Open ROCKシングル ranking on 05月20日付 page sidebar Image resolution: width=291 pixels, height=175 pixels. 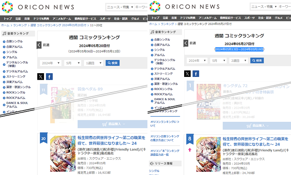tap(16, 92)
